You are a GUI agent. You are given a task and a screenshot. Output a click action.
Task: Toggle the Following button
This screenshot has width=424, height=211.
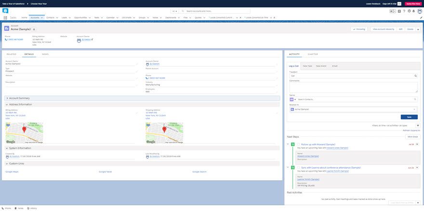point(359,29)
